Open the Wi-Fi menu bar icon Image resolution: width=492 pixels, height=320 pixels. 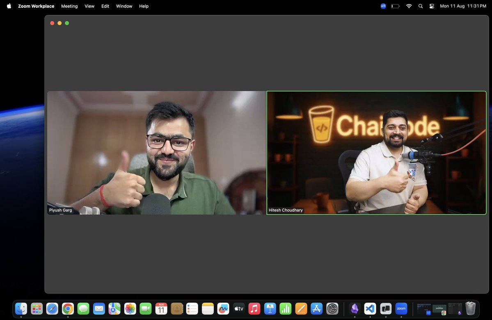(x=409, y=6)
